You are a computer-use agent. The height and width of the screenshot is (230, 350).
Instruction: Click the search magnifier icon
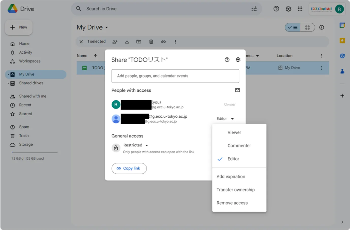[x=79, y=9]
